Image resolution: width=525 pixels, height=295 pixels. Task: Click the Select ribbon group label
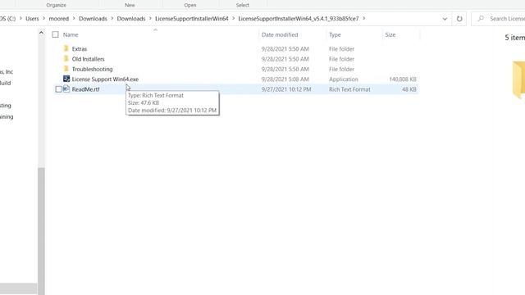243,5
